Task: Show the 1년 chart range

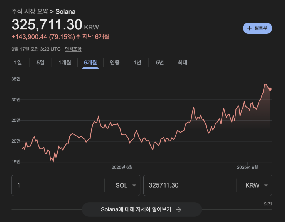Action: (137, 63)
